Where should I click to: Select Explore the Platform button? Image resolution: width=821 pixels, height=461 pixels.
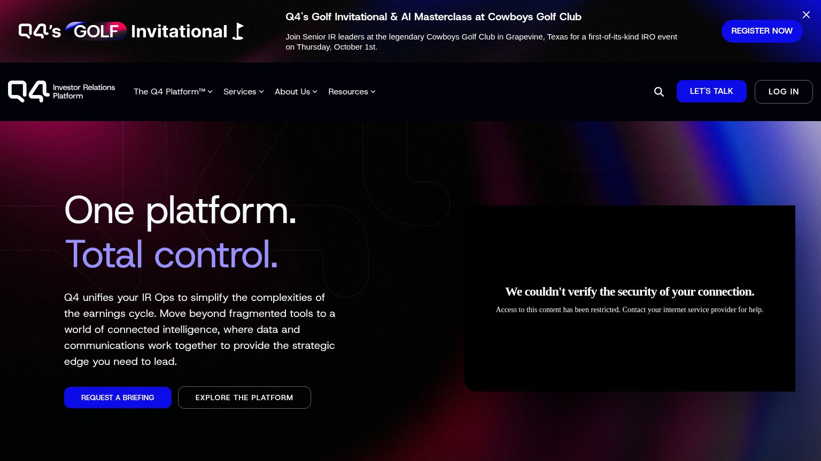click(244, 398)
